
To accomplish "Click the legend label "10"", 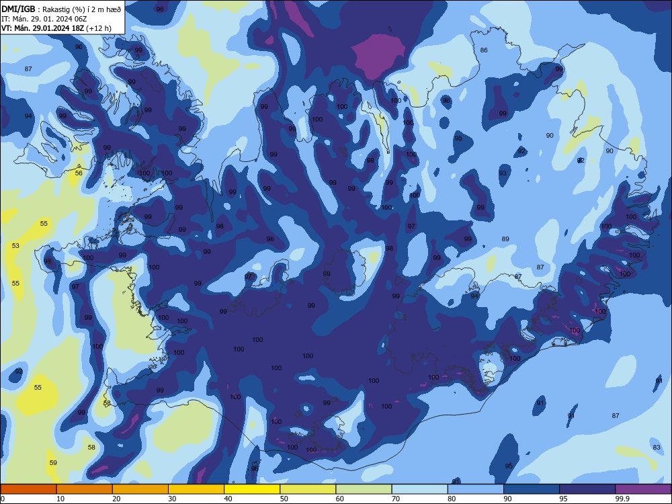I will [60, 499].
